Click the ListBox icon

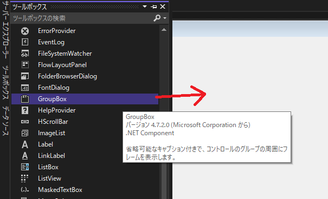pyautogui.click(x=25, y=167)
